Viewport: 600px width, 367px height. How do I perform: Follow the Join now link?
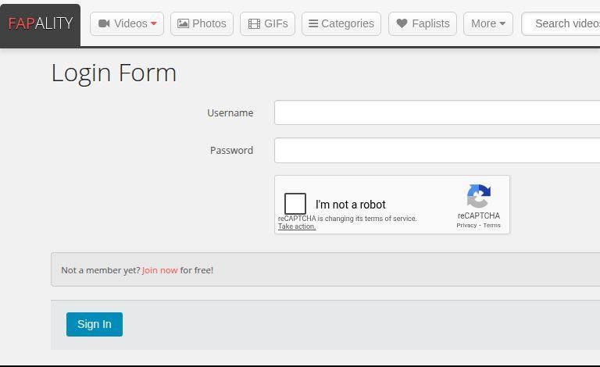159,270
